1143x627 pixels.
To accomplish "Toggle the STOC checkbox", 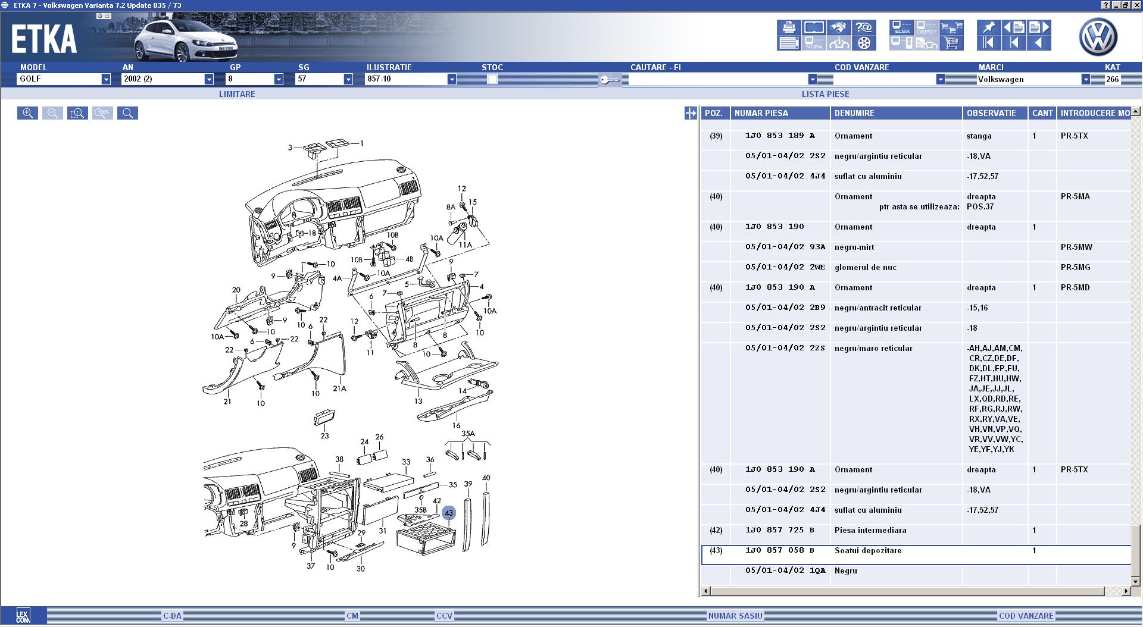I will coord(492,79).
